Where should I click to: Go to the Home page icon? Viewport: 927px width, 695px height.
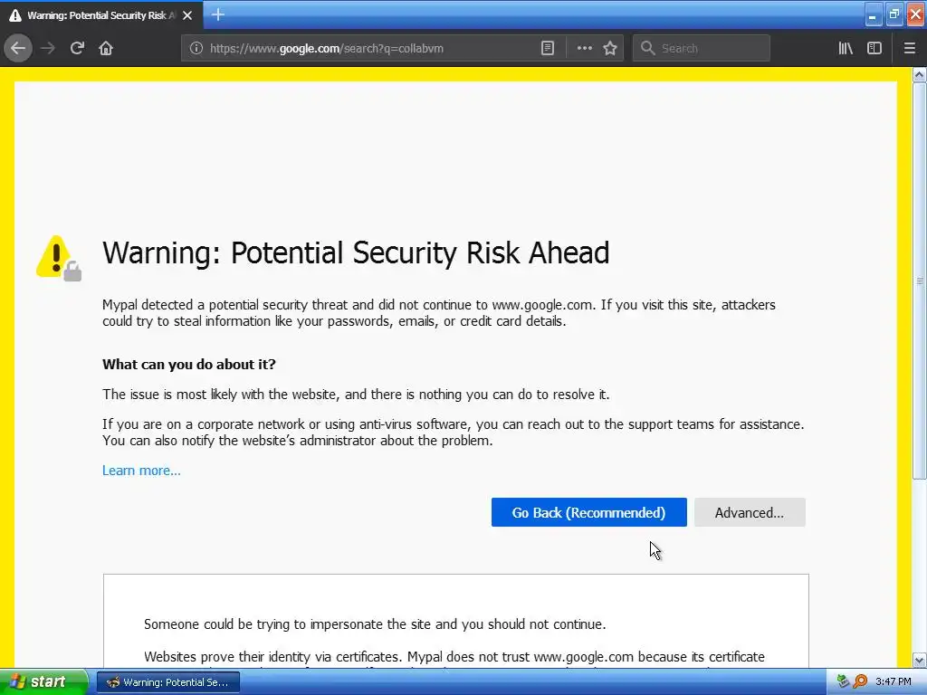(106, 49)
